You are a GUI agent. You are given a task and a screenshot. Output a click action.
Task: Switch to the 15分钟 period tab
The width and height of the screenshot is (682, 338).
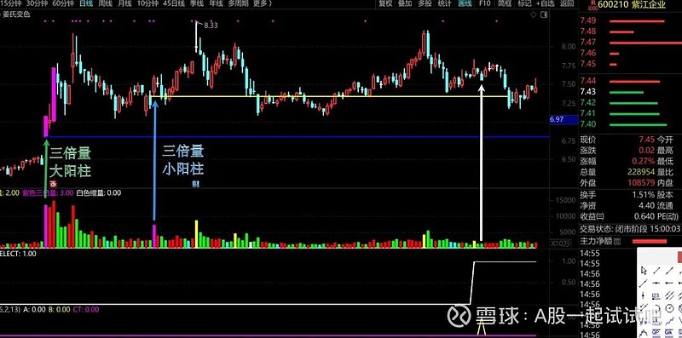pyautogui.click(x=10, y=3)
